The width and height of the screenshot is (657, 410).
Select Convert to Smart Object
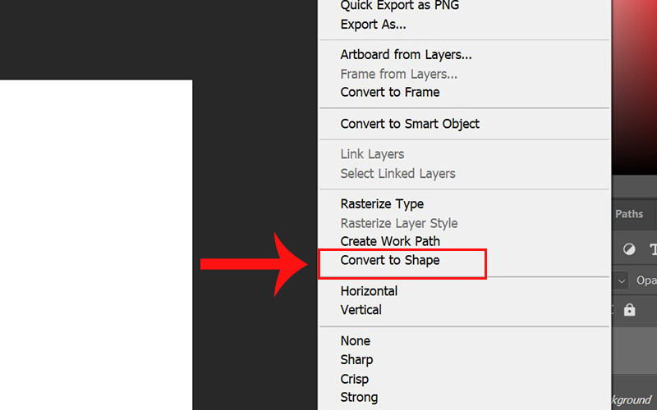tap(410, 124)
